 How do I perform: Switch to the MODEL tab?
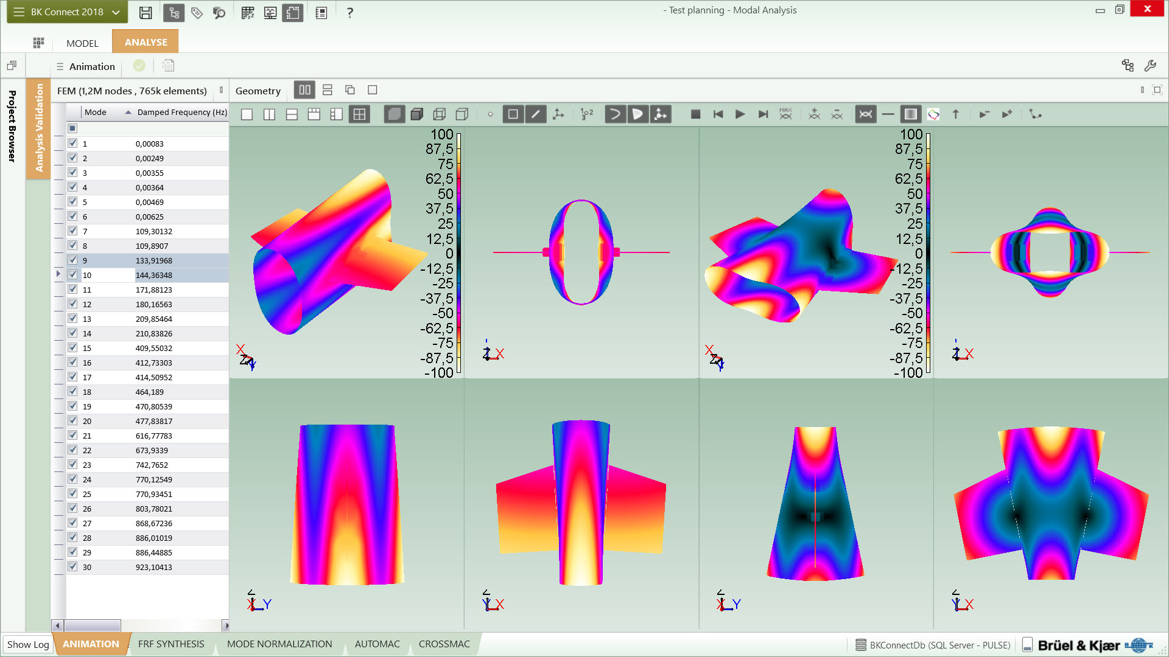(82, 43)
